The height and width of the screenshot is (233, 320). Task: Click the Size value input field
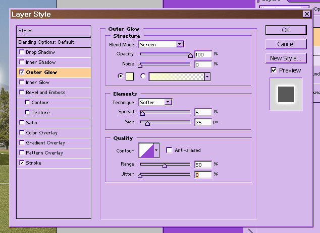202,122
